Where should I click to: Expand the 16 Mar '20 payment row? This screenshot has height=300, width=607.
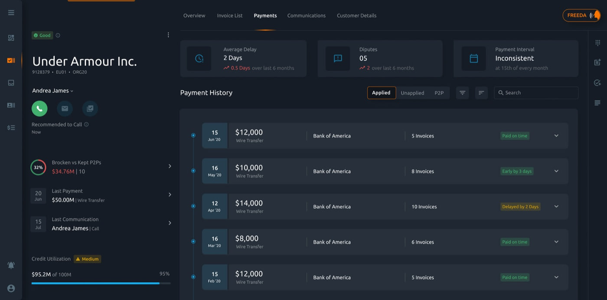point(556,242)
